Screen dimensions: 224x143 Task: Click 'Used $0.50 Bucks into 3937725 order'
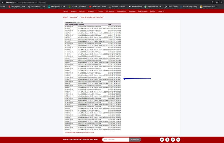[89, 48]
